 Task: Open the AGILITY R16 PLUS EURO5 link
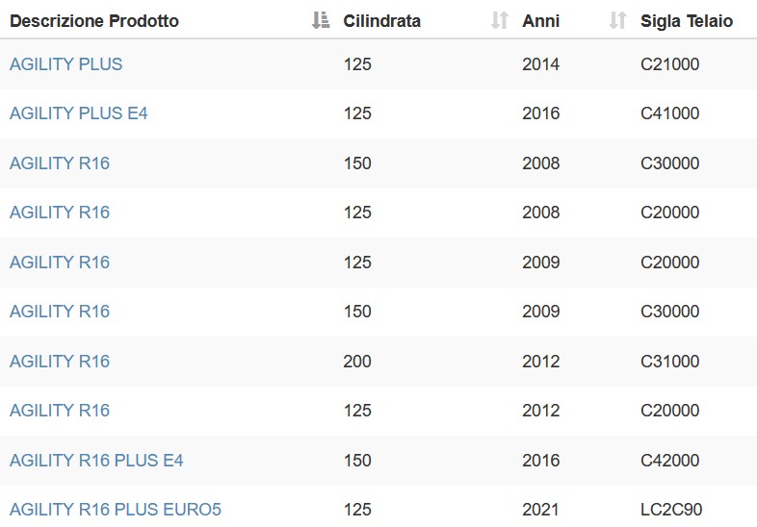click(116, 510)
